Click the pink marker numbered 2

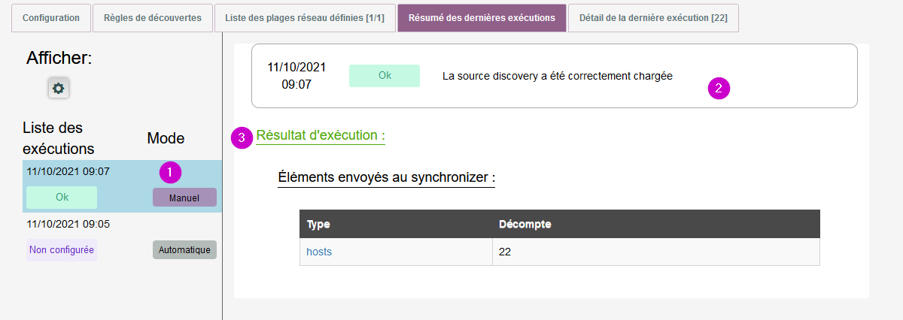719,88
